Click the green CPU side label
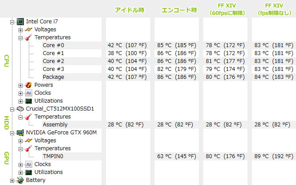 pyautogui.click(x=7, y=61)
